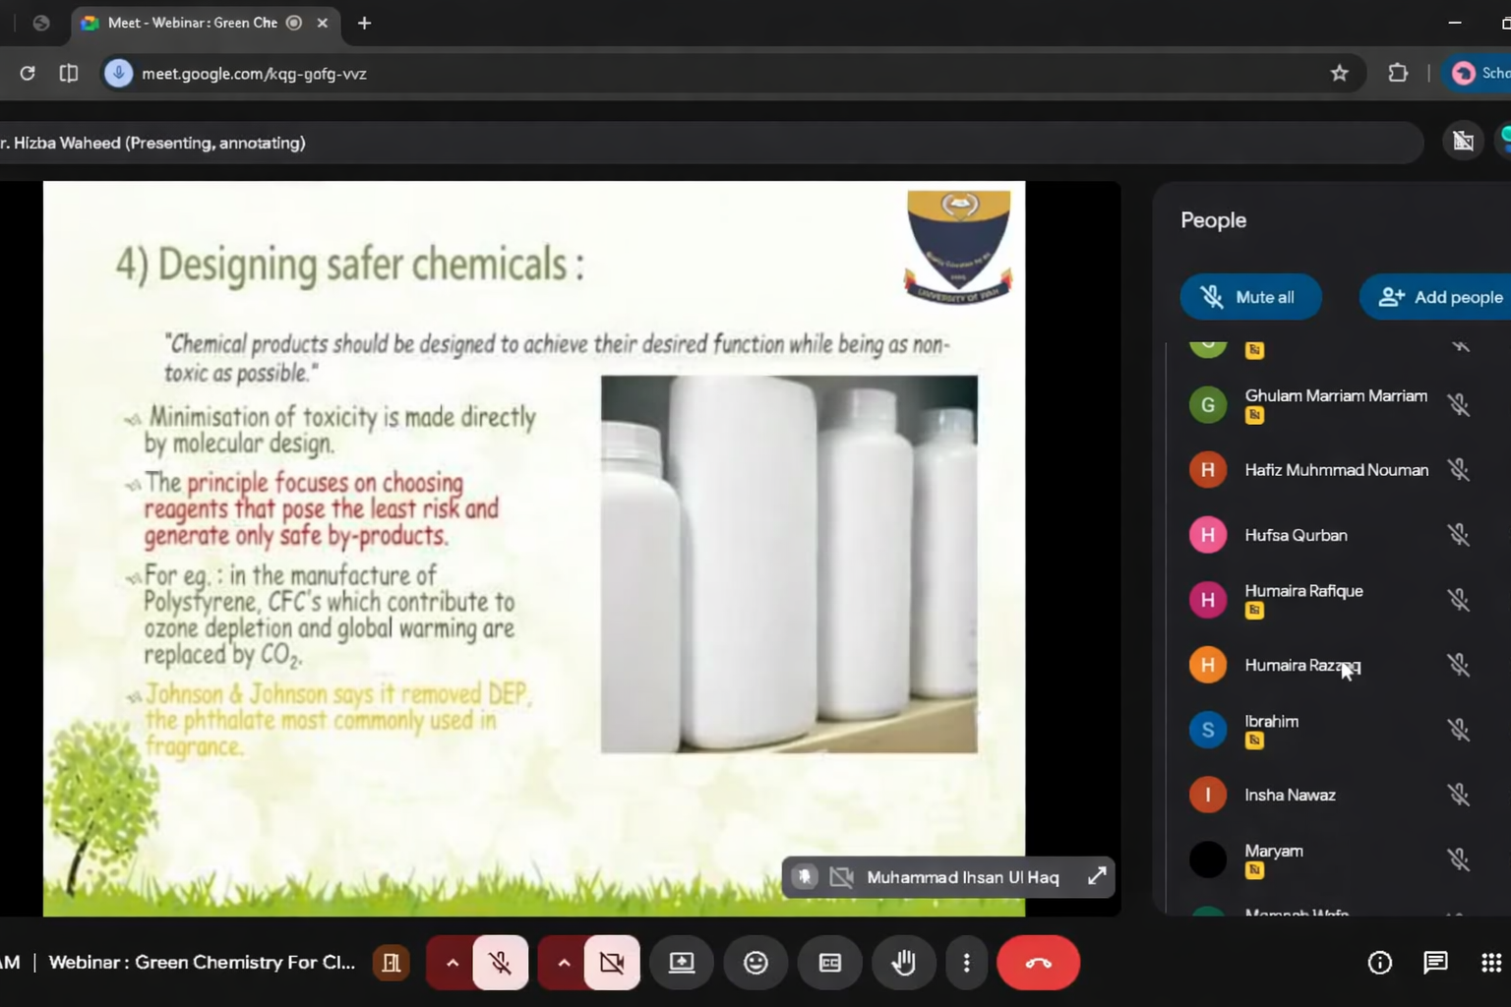
Task: Click the red leave call button
Action: (x=1038, y=963)
